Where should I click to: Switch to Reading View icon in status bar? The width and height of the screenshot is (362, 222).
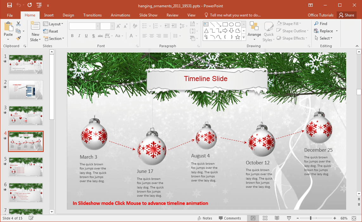pos(277,218)
